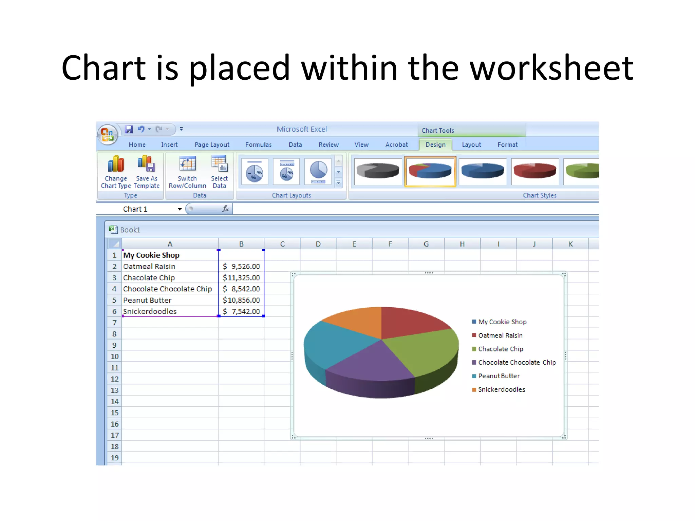The image size is (695, 521).
Task: Select the gray pie chart style
Action: pos(378,171)
